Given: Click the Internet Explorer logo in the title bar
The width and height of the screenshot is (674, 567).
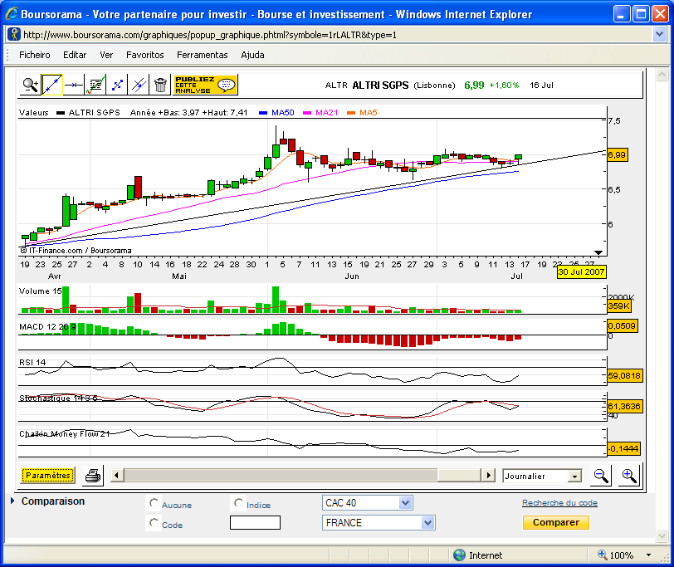Looking at the screenshot, I should pyautogui.click(x=12, y=14).
